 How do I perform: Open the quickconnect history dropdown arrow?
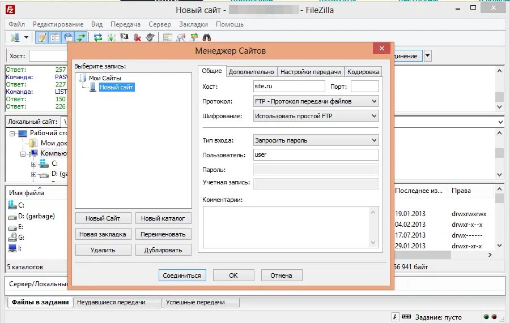(428, 56)
